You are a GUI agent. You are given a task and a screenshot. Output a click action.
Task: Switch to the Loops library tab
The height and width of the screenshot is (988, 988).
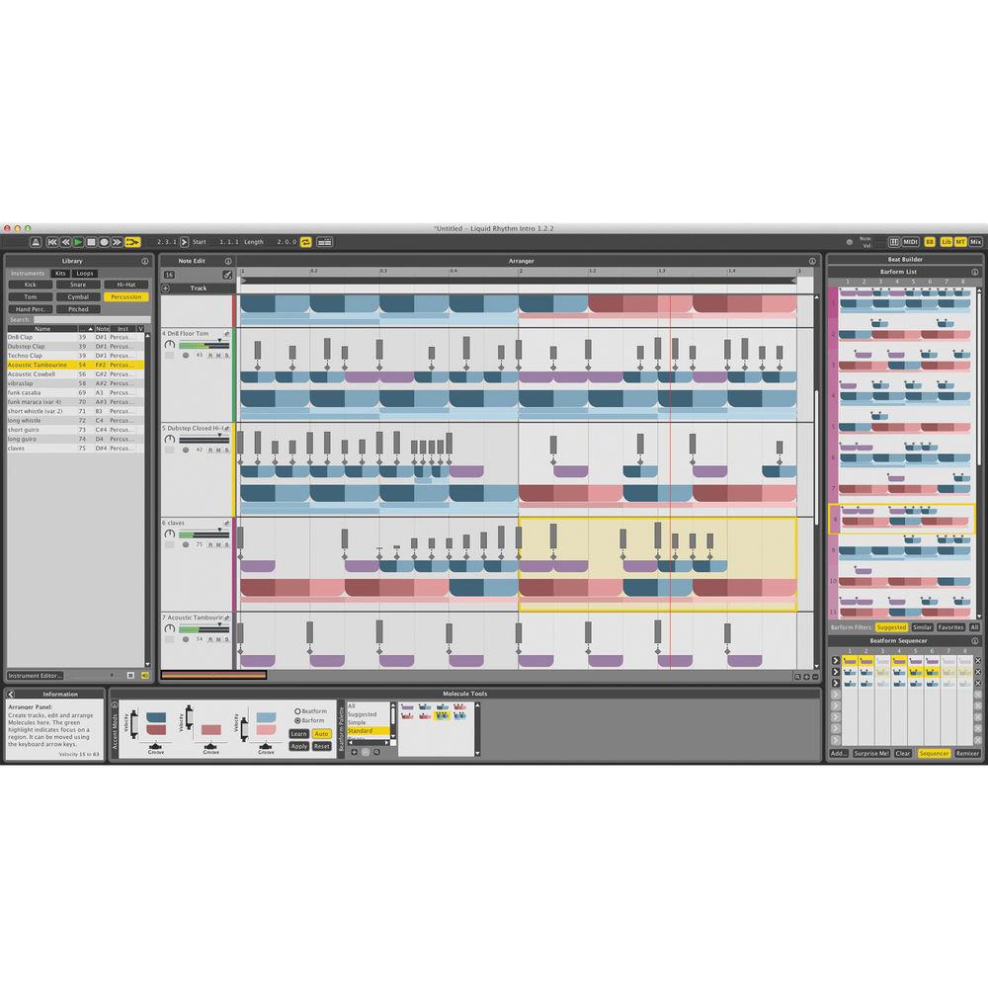[85, 273]
